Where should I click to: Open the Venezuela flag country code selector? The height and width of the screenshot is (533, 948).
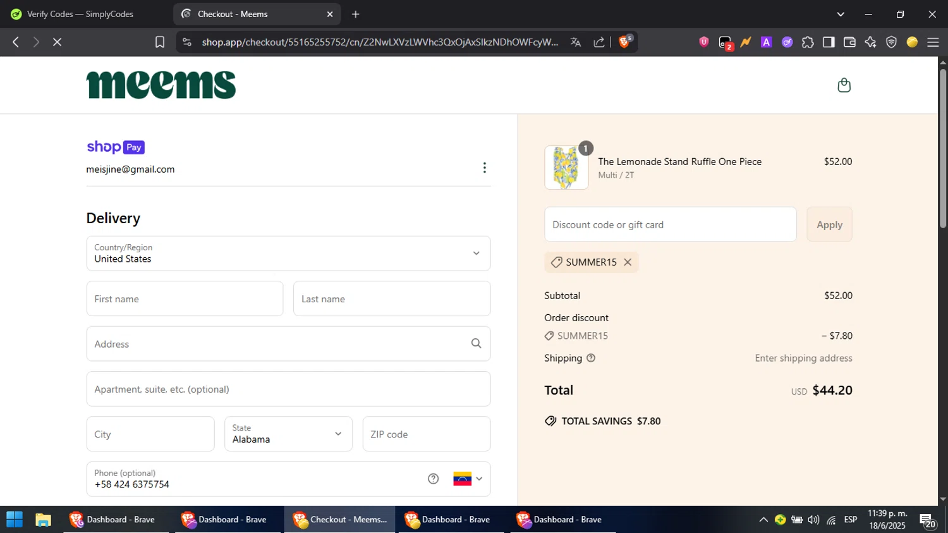[468, 479]
